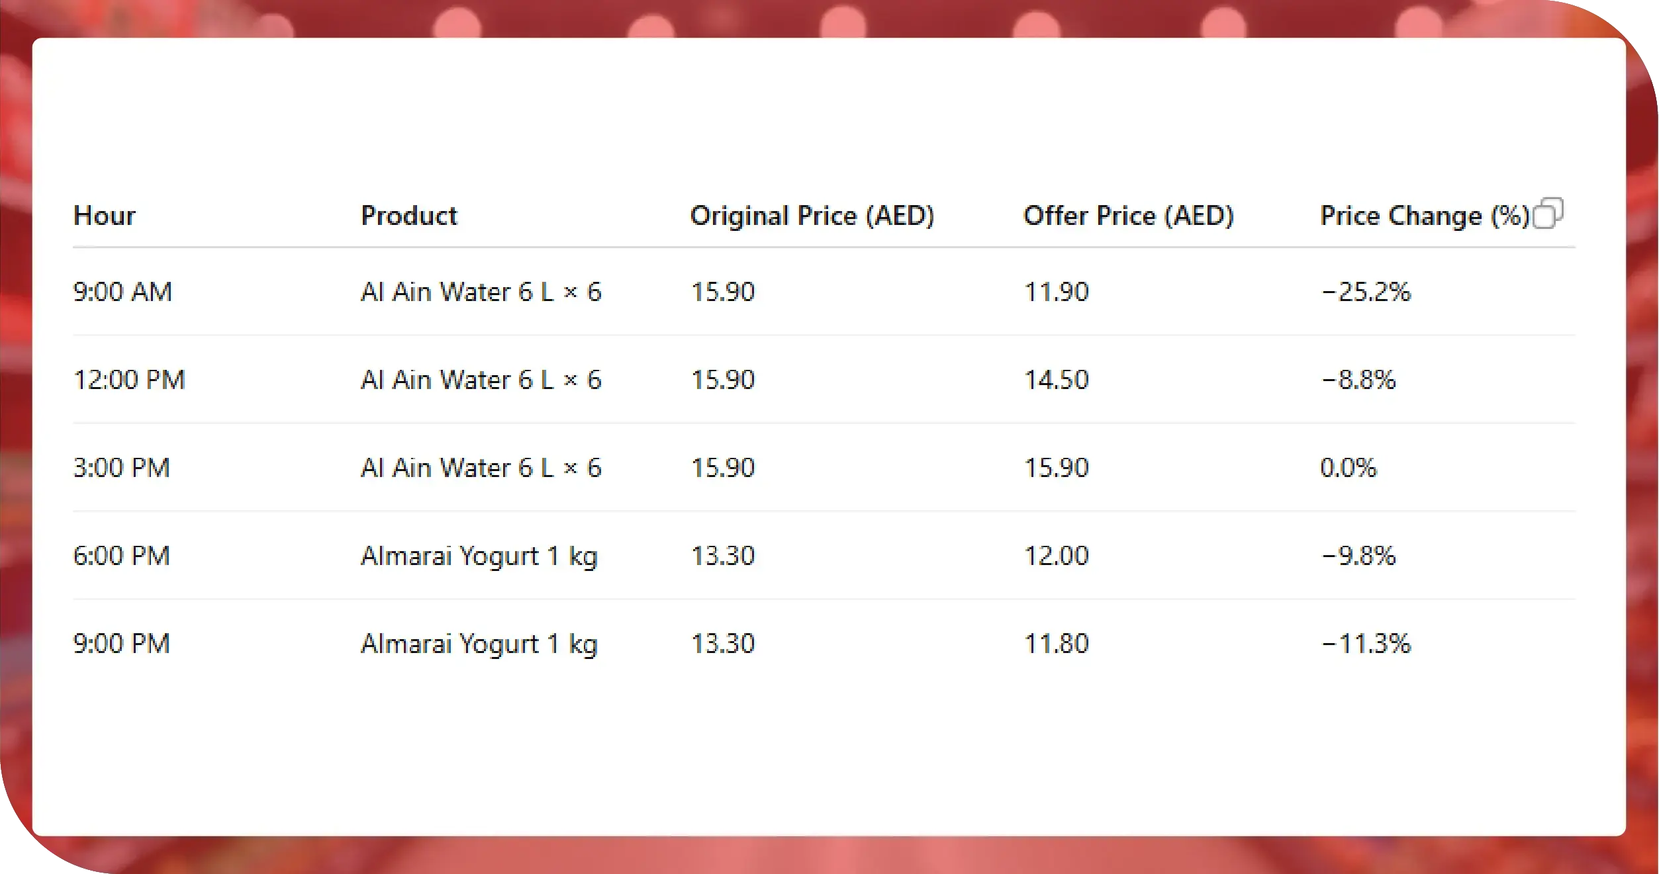Select the 12:00 PM hour cell
The height and width of the screenshot is (874, 1659).
pos(129,380)
